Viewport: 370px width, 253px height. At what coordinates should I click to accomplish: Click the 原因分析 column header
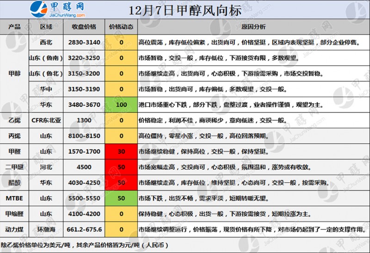point(253,27)
